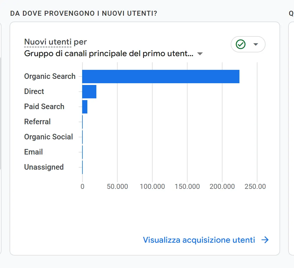Click the Organic Social bar in chart

pos(83,137)
